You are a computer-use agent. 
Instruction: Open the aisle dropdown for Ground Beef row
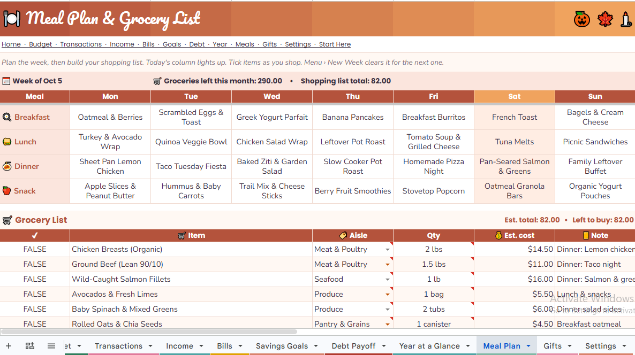tap(388, 265)
